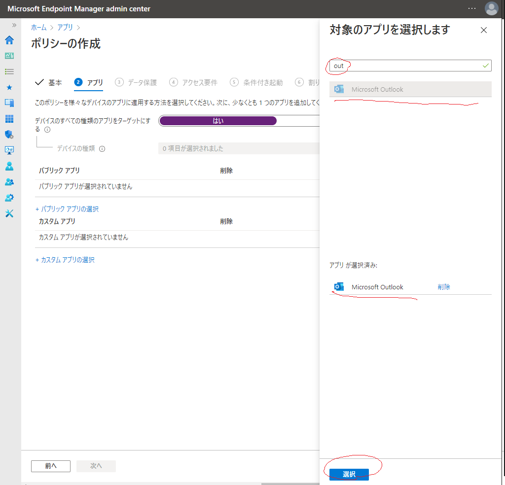Open Reports monitor icon in sidebar
The height and width of the screenshot is (485, 505).
(9, 150)
